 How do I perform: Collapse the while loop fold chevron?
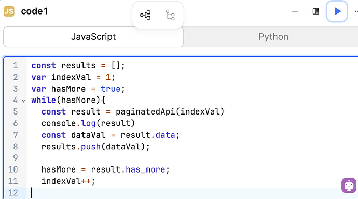pyautogui.click(x=23, y=101)
